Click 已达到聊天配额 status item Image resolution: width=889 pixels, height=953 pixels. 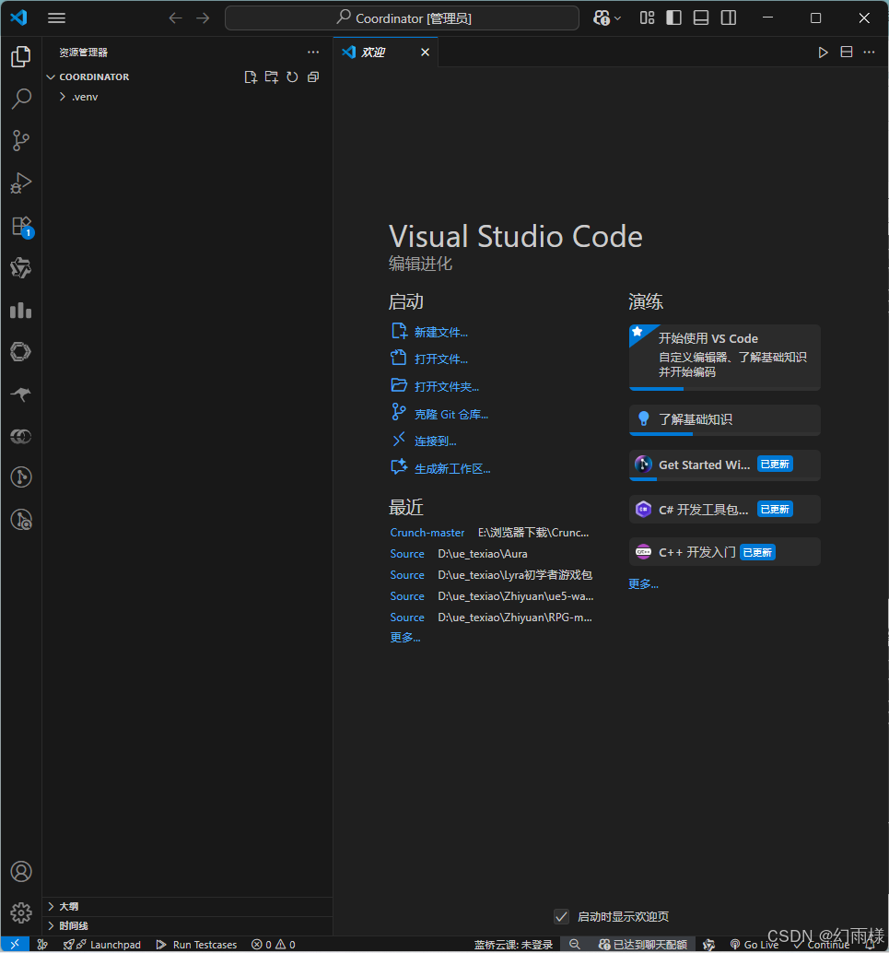point(643,945)
